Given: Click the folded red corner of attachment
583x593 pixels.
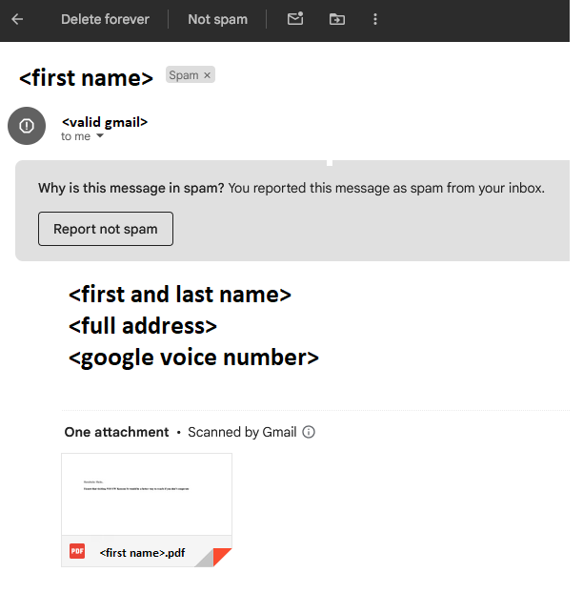Looking at the screenshot, I should [222, 557].
